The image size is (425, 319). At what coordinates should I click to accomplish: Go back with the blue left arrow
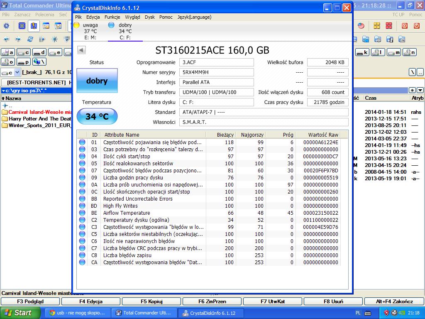(x=6, y=39)
